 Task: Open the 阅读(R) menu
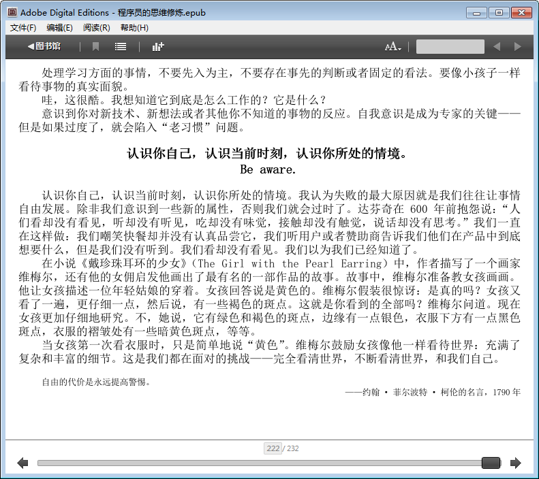96,28
